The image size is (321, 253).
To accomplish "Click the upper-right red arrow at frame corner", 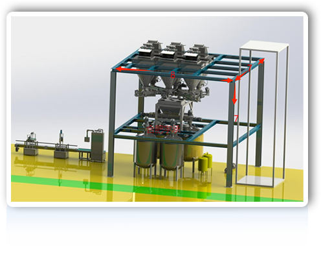I will (261, 61).
